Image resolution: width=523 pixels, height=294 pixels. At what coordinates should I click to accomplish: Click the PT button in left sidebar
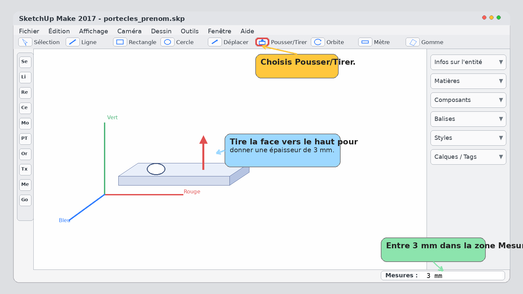pyautogui.click(x=25, y=139)
